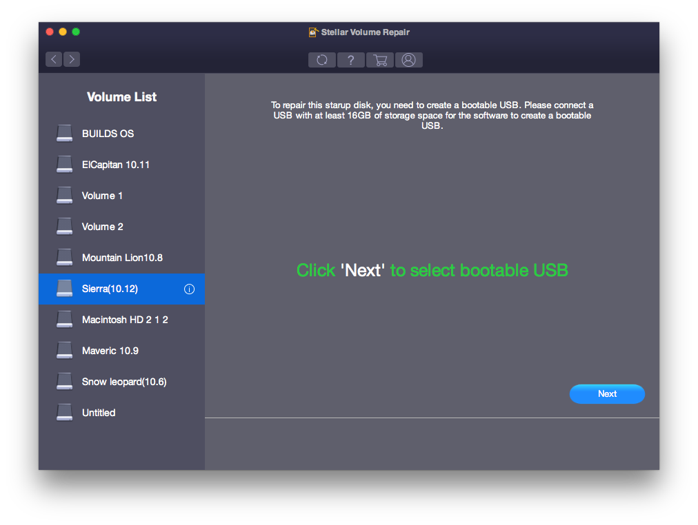
Task: Select the Volume 1 label
Action: pos(102,196)
